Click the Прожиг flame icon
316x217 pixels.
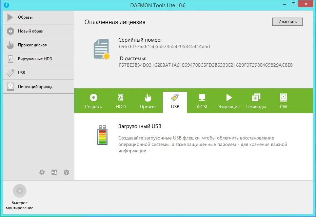click(x=147, y=98)
